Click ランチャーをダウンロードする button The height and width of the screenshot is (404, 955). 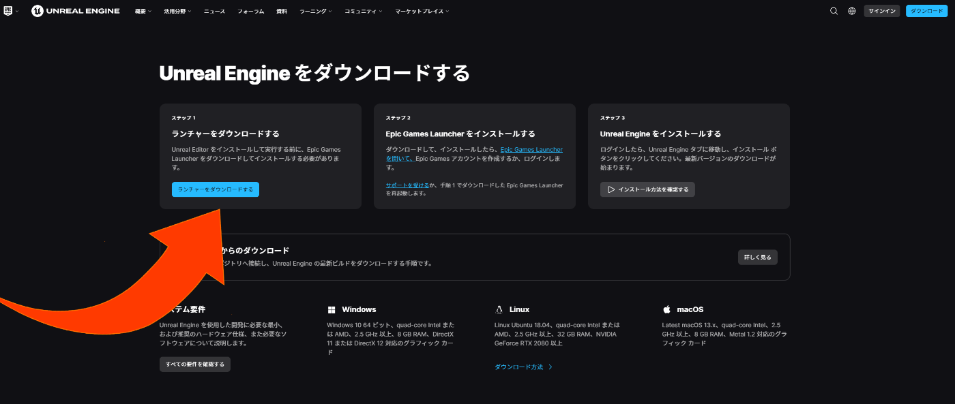(x=216, y=189)
